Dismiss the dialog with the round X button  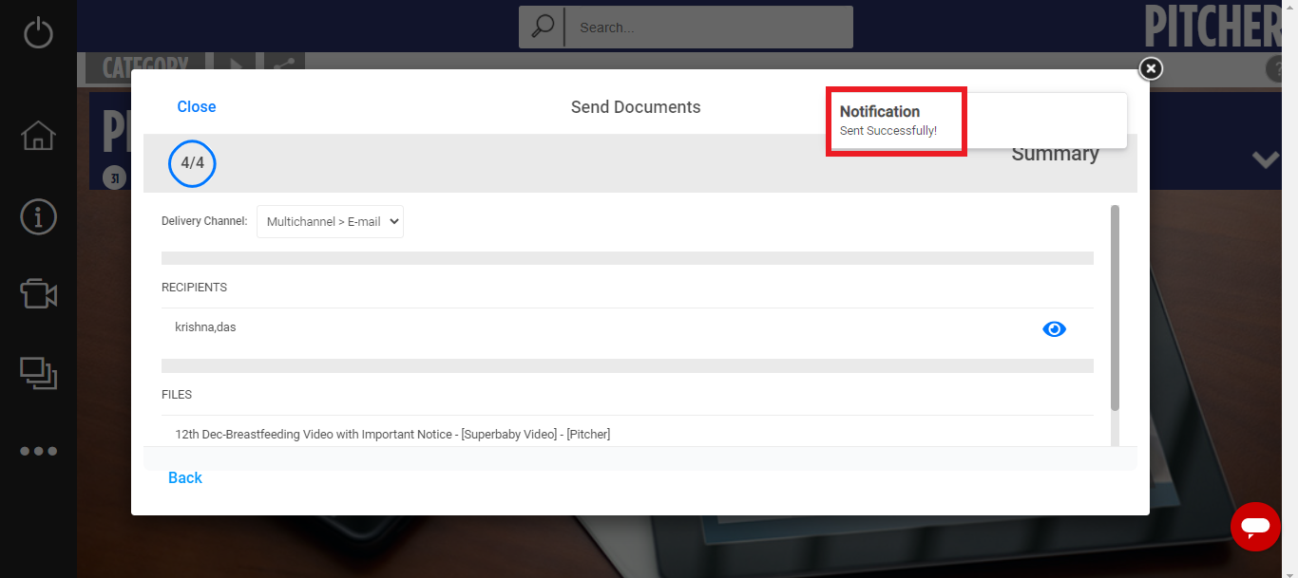1150,68
